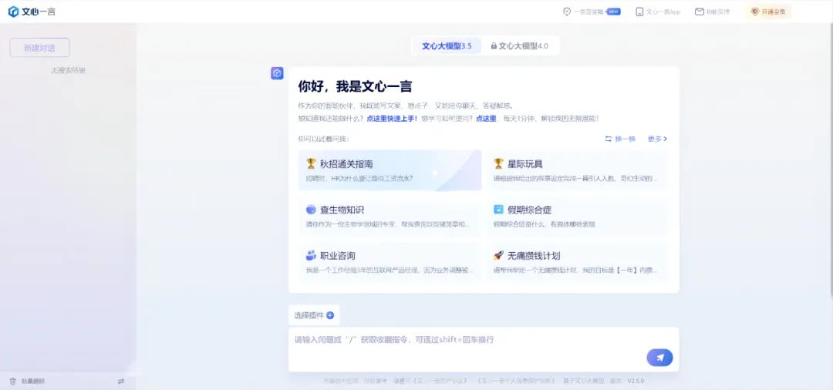This screenshot has width=833, height=390.
Task: Click the people icon beside 职业咨询
Action: pos(311,255)
